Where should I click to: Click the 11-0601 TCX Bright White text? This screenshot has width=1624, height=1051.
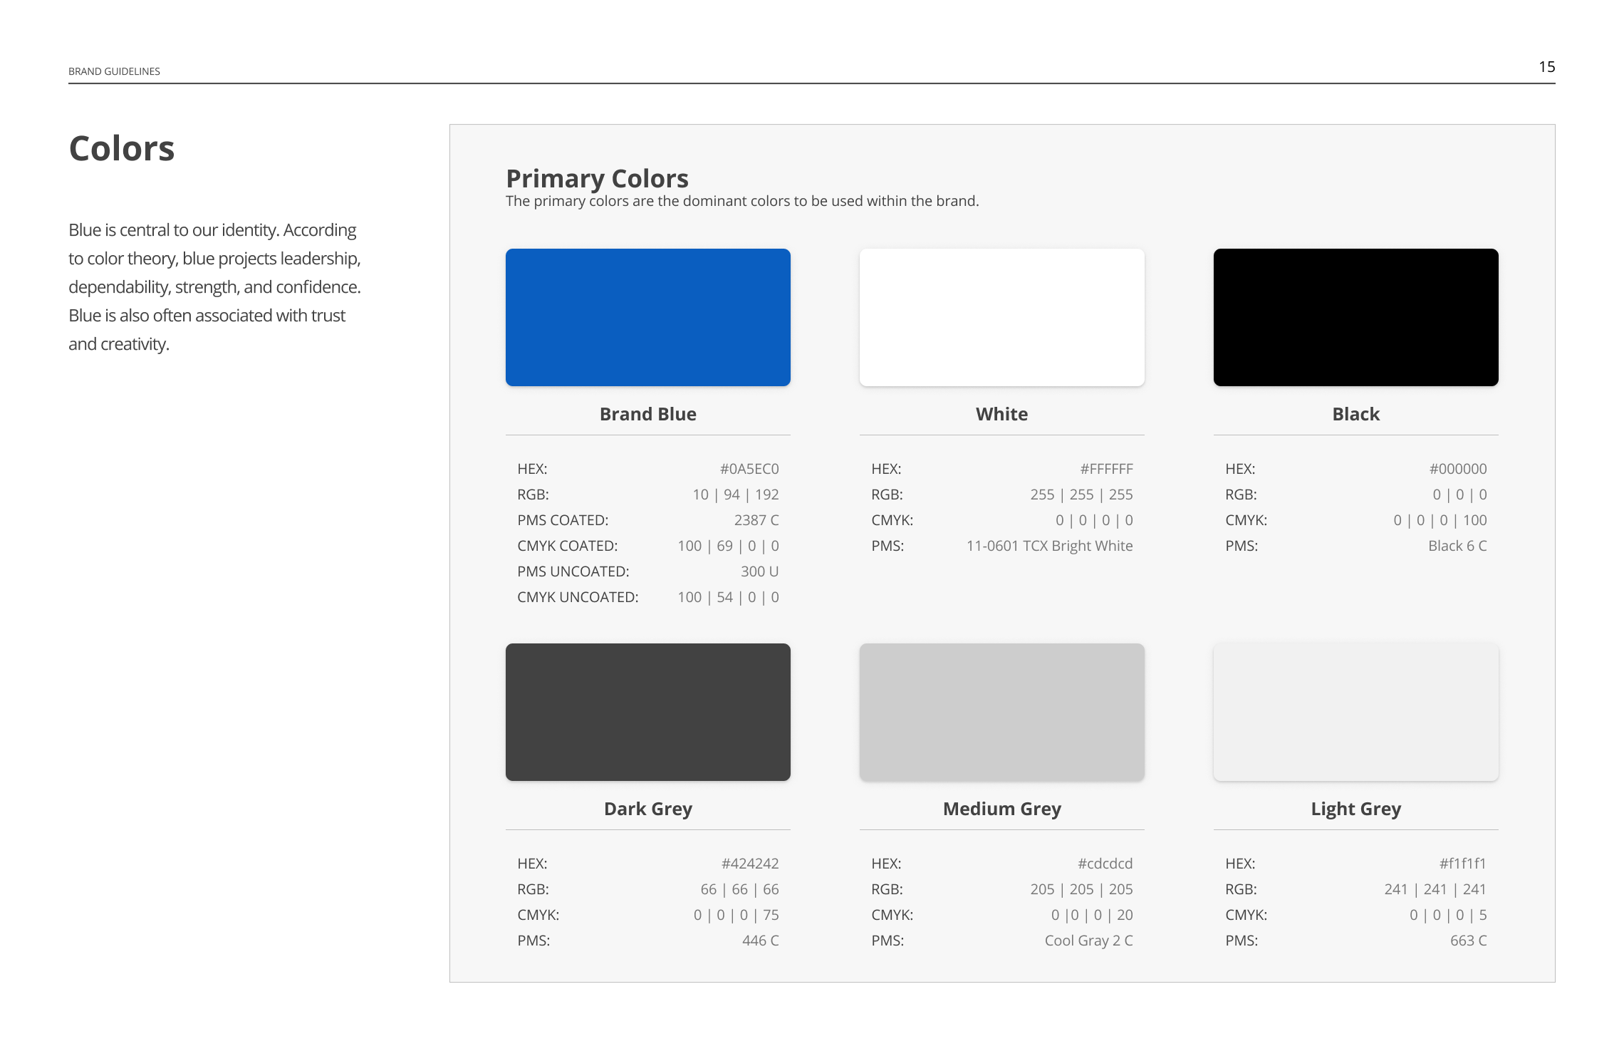1048,546
